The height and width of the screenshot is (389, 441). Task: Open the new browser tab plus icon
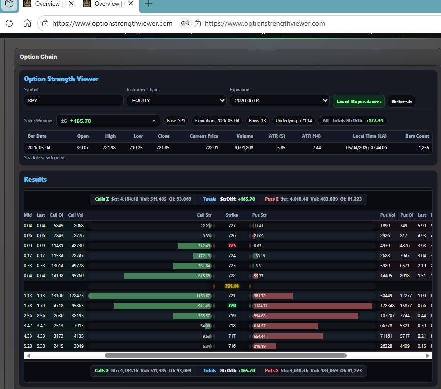point(149,4)
